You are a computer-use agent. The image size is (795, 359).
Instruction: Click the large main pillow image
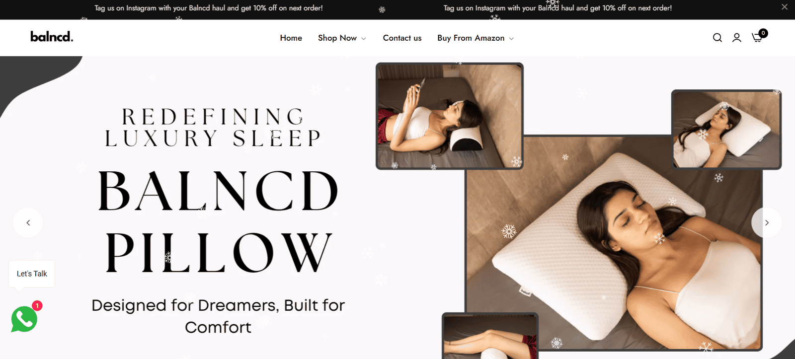[614, 243]
